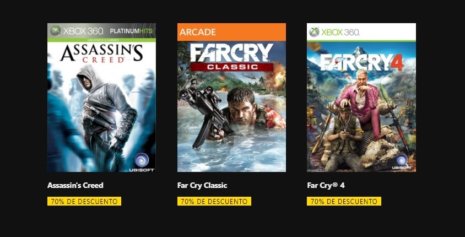Open the Assassin's Creed cover art
This screenshot has width=465, height=237.
click(x=101, y=98)
